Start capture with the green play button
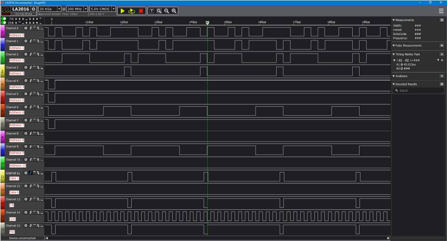447x241 pixels. pyautogui.click(x=123, y=10)
